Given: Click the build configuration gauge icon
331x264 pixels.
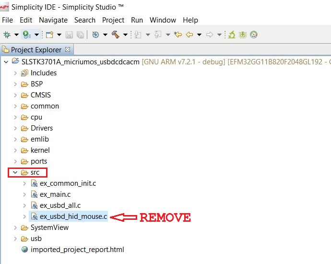Looking at the screenshot, I should click(x=95, y=35).
